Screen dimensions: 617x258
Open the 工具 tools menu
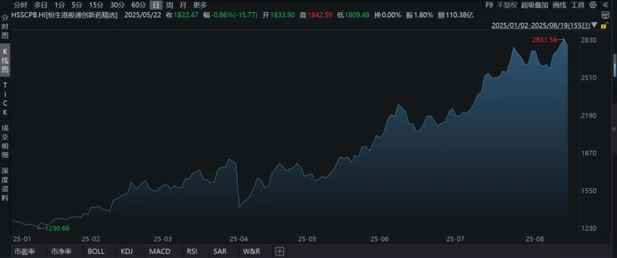click(x=578, y=5)
